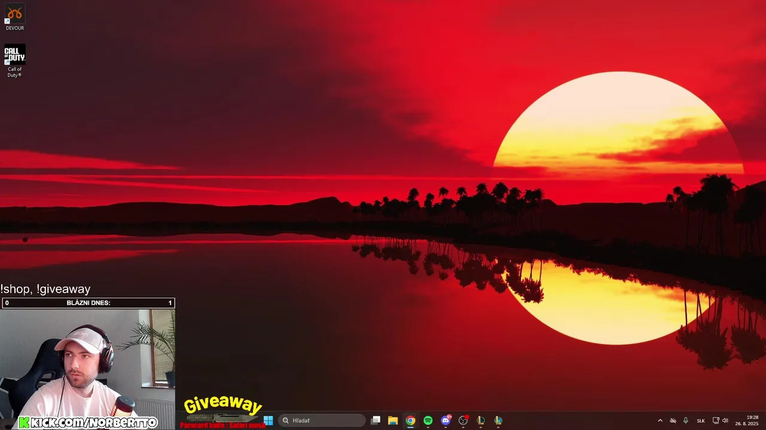The width and height of the screenshot is (766, 430).
Task: Open Discord from the taskbar
Action: pos(446,420)
